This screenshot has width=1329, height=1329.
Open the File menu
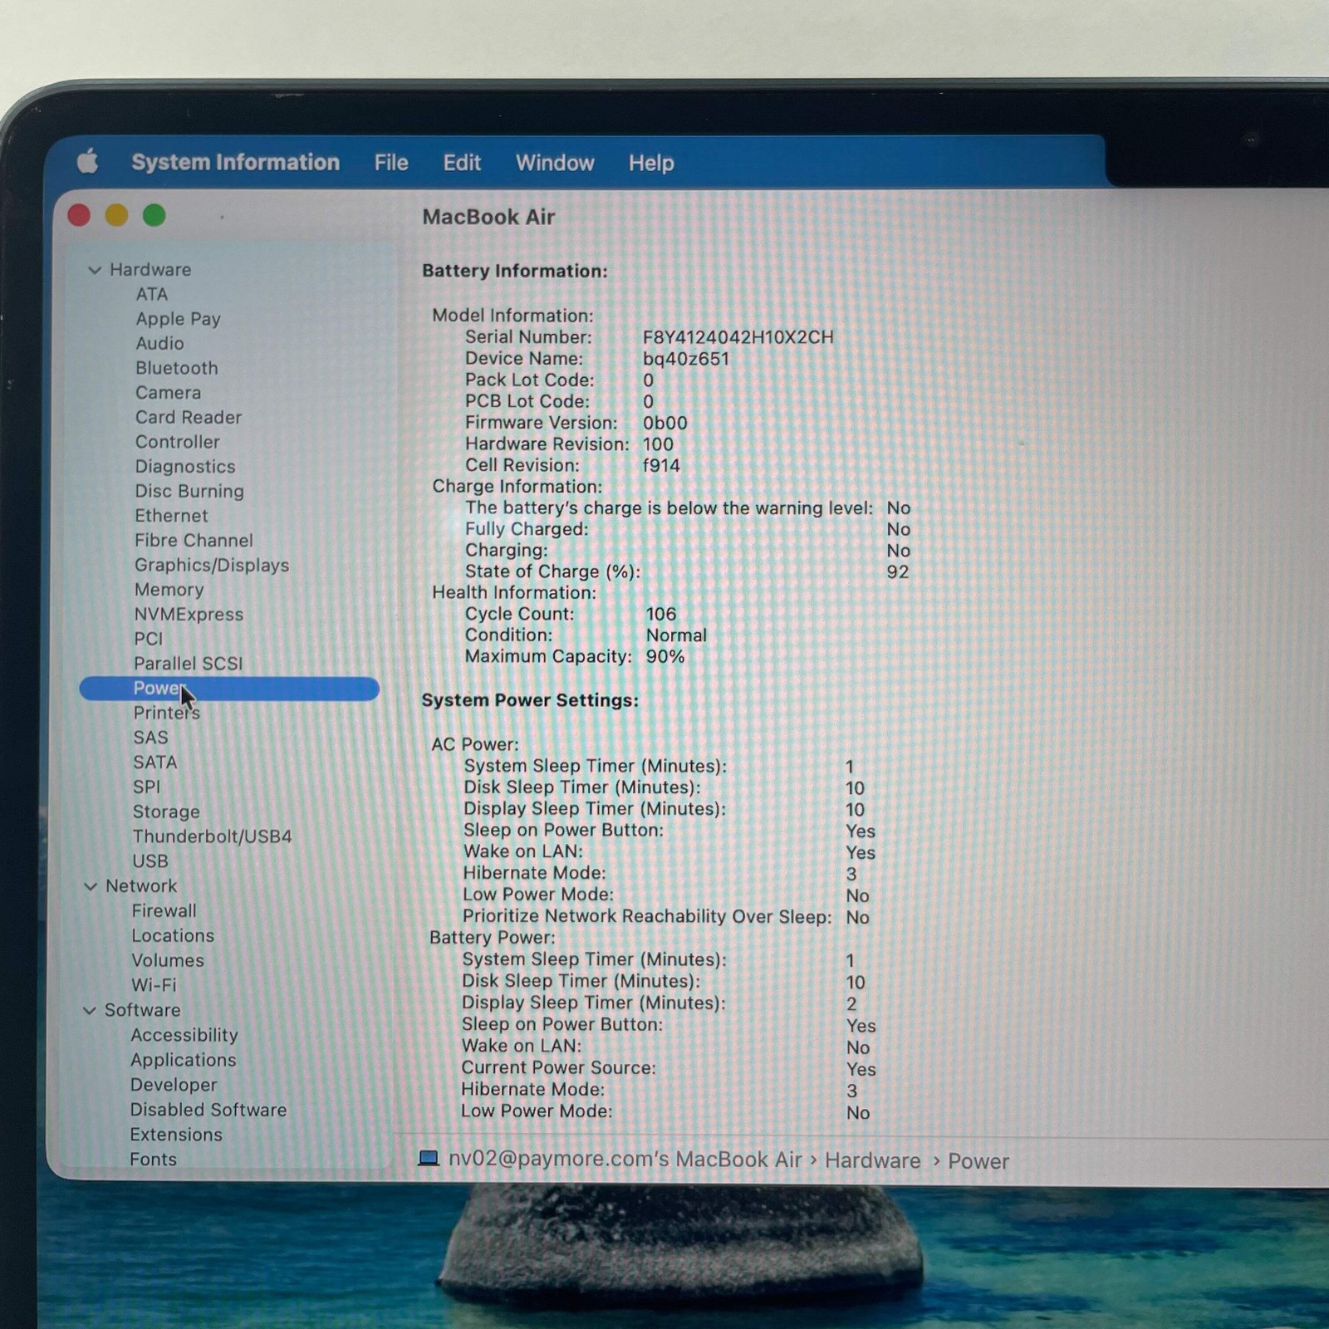(391, 163)
